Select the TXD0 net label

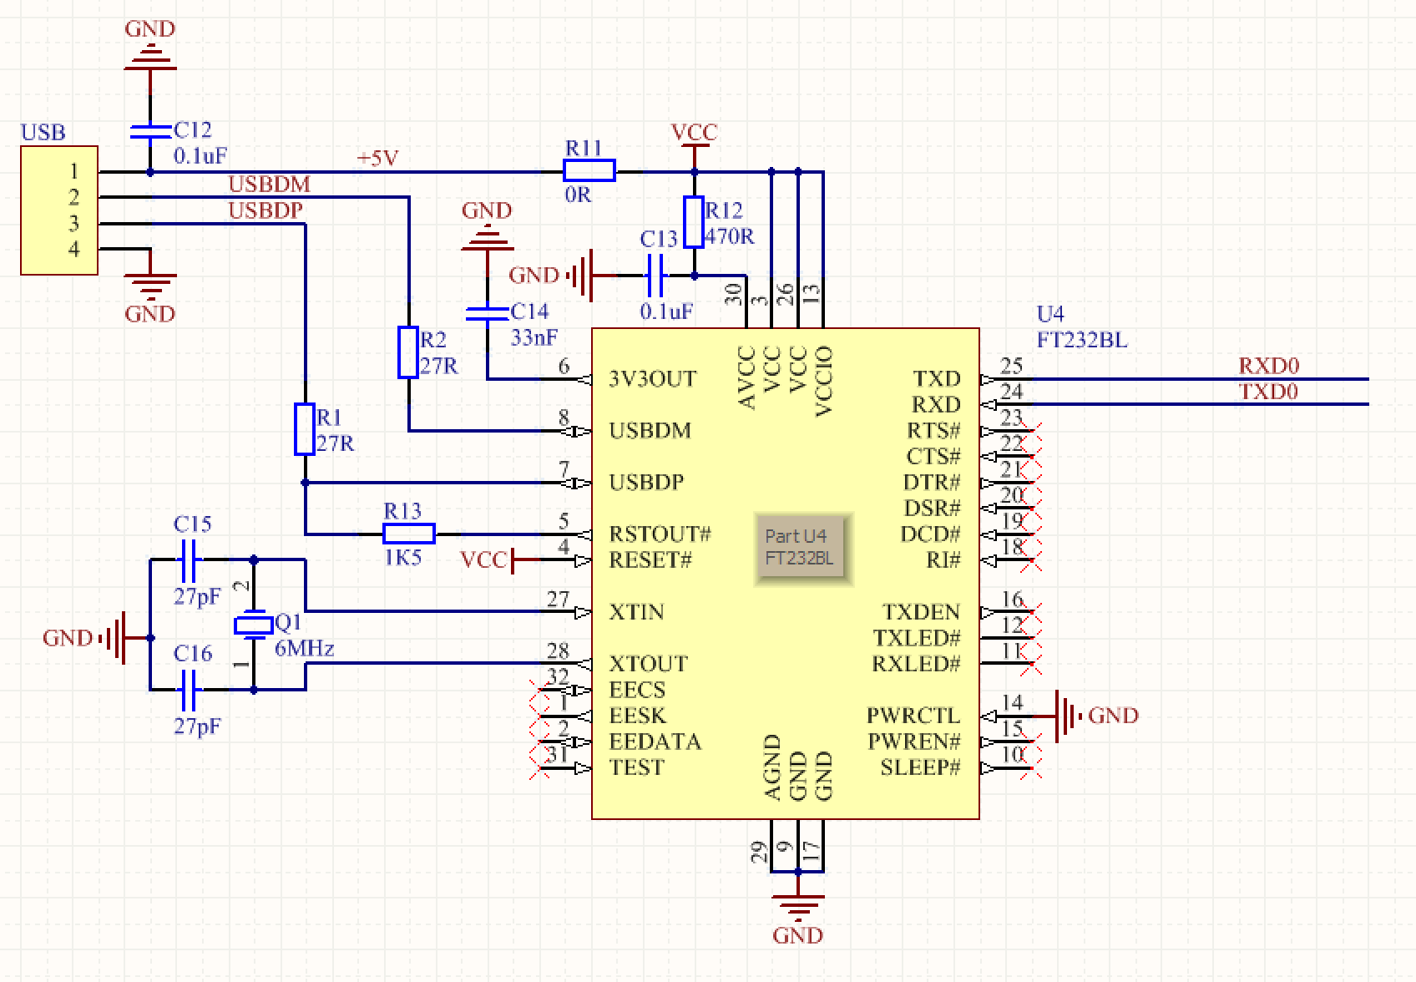pos(1268,391)
